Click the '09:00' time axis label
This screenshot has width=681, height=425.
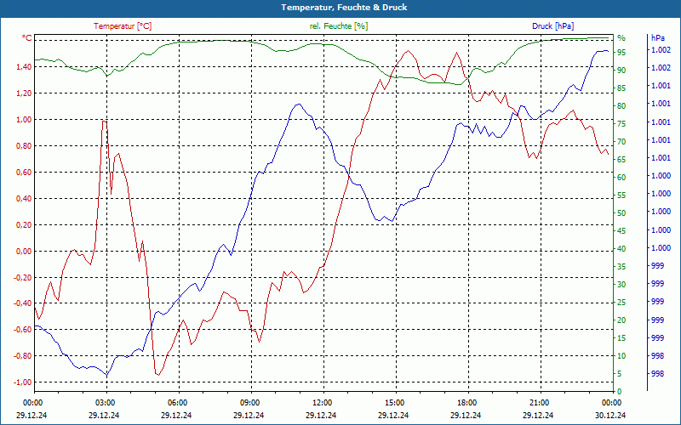(x=249, y=402)
